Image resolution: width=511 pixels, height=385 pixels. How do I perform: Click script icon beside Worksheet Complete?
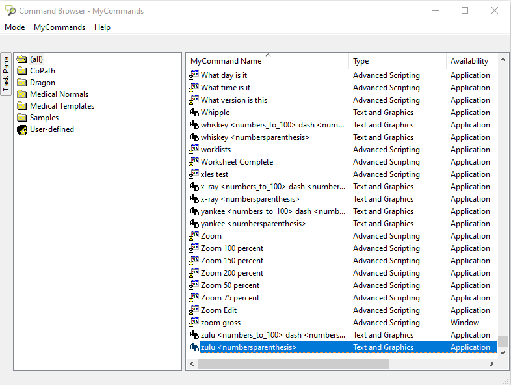[x=194, y=162]
